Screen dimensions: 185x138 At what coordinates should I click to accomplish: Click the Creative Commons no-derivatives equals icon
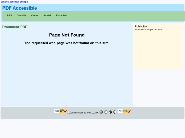pyautogui.click(x=115, y=112)
